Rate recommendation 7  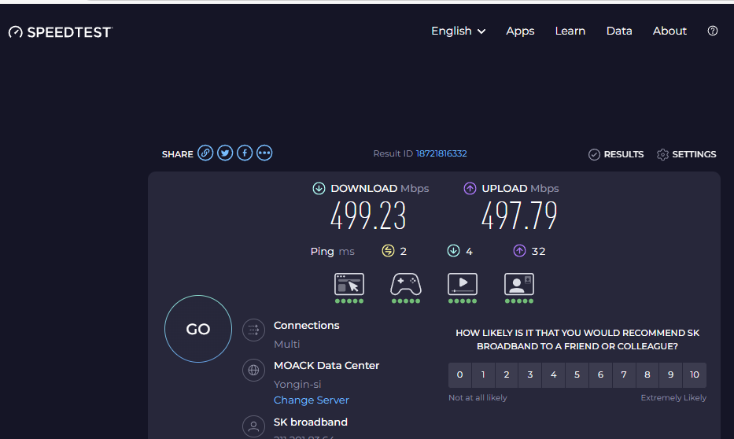[x=624, y=375]
